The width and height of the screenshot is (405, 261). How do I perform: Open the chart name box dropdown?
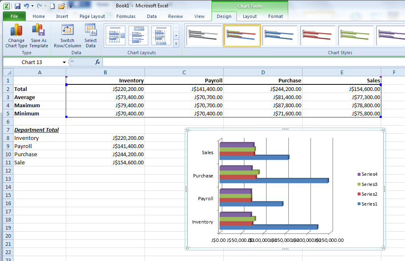click(64, 62)
